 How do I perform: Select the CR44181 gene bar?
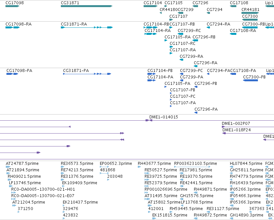pos(250,13)
